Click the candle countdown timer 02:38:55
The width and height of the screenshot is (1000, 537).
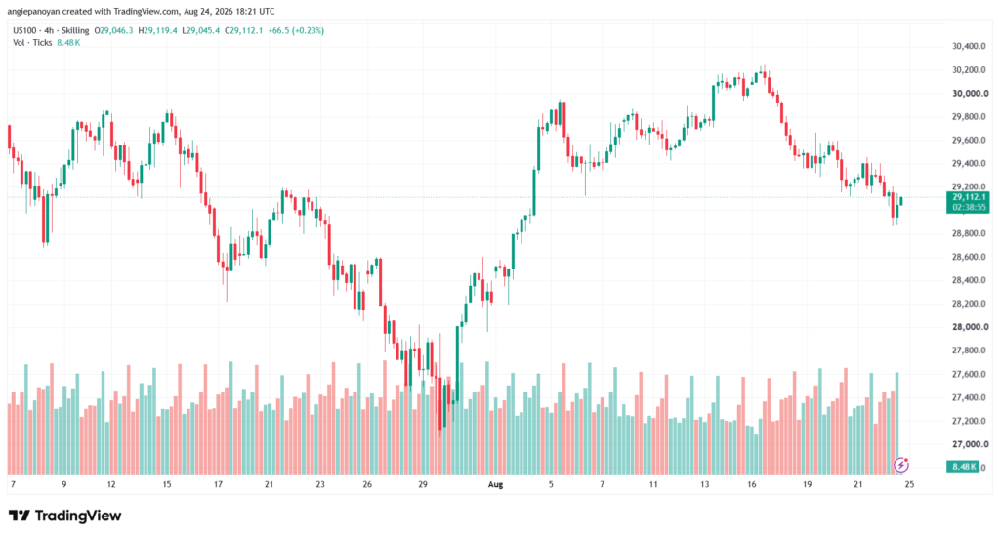click(969, 207)
